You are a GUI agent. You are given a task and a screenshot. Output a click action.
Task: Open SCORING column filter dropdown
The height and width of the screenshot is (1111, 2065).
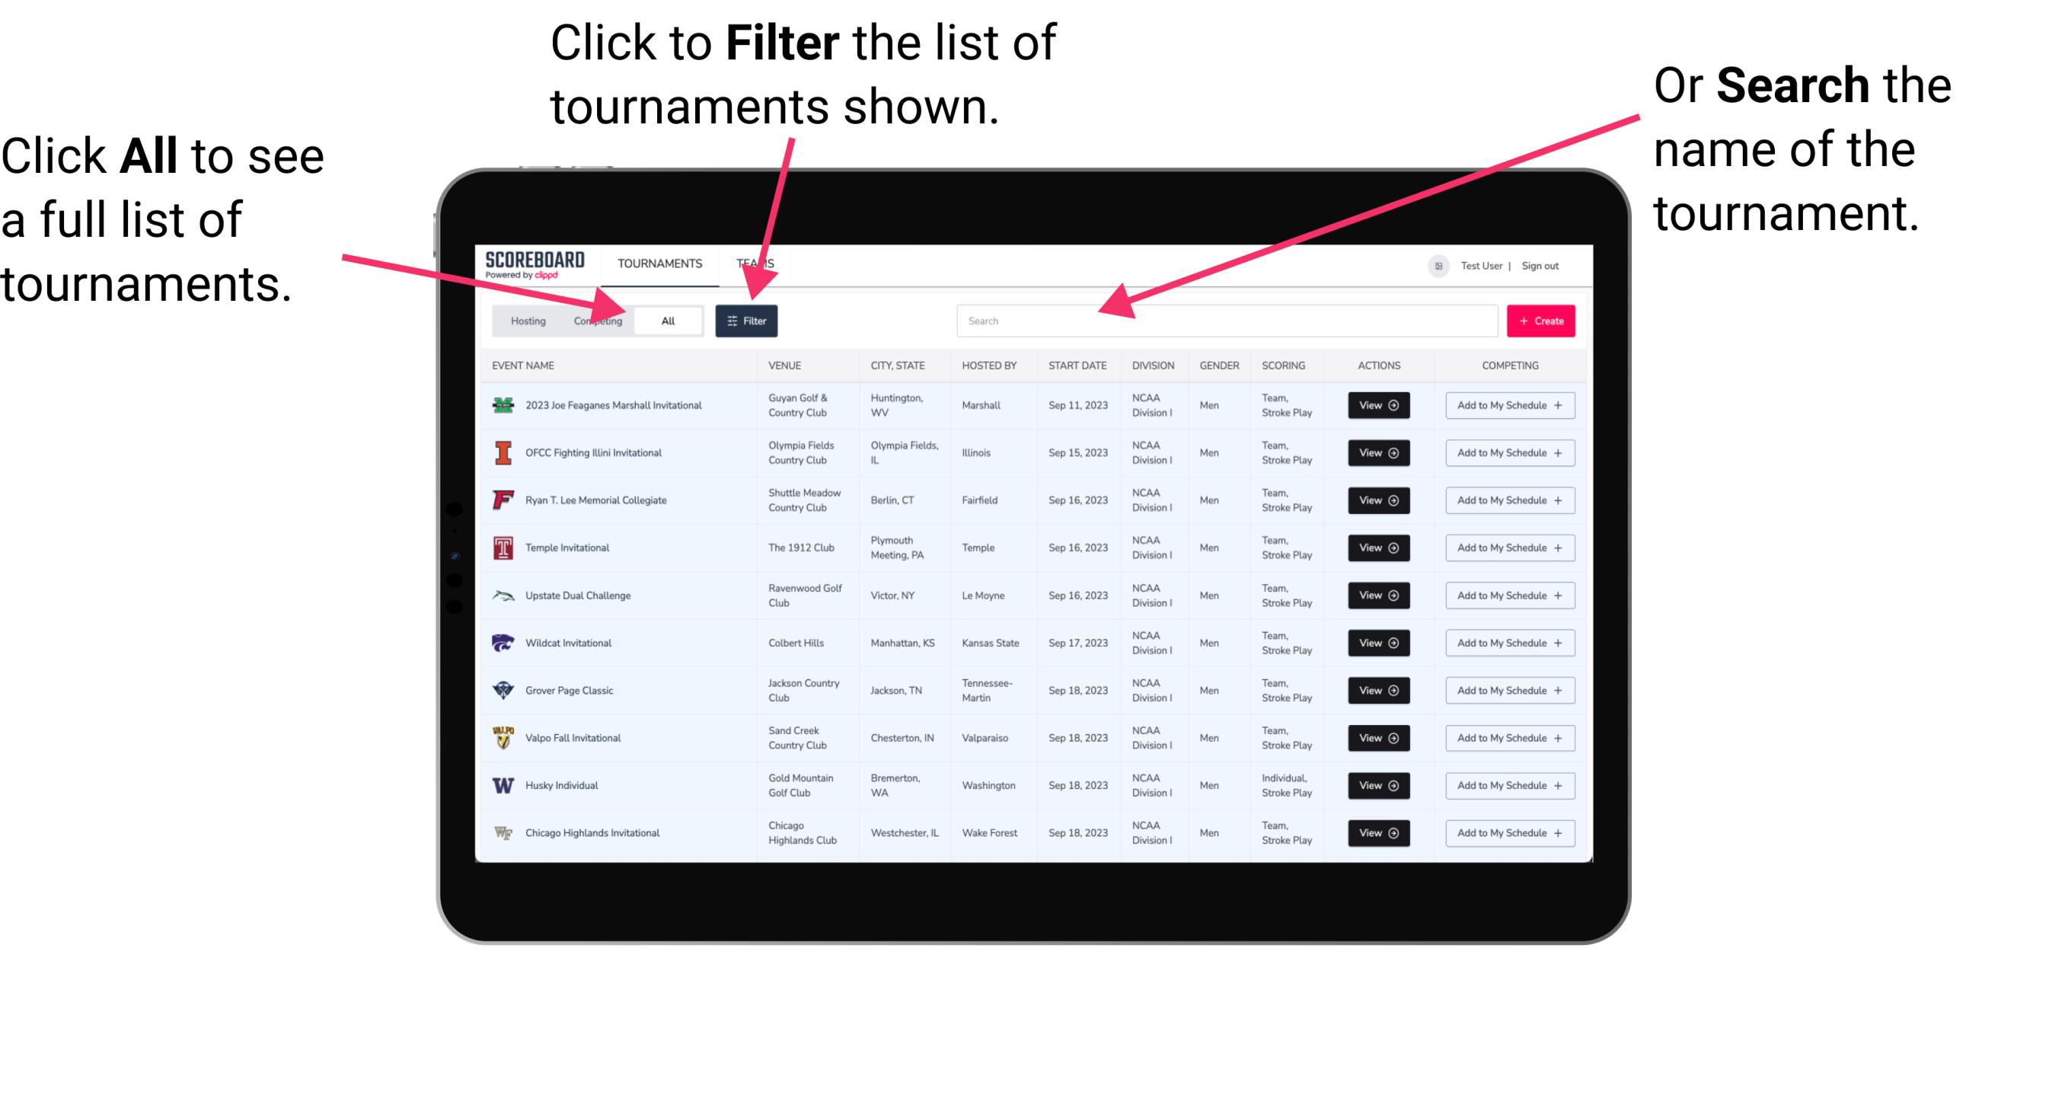[x=1281, y=366]
